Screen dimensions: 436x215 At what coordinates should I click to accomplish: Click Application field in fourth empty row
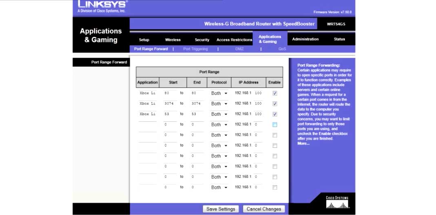point(148,125)
